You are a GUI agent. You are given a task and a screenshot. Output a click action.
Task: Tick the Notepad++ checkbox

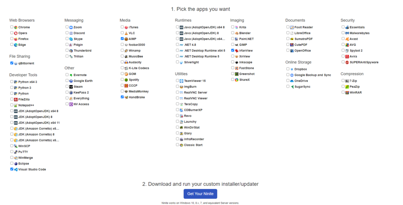[x=12, y=105]
